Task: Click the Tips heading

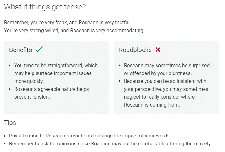Action: click(x=10, y=123)
